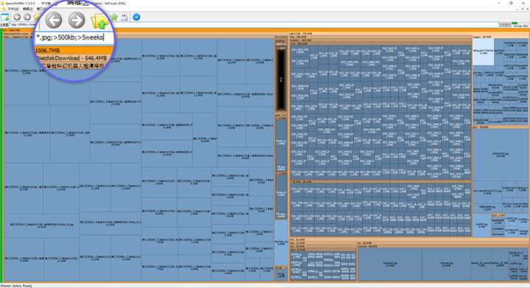Click the white ghost-shaped toolbar icon
Image resolution: width=530 pixels, height=288 pixels.
[124, 17]
